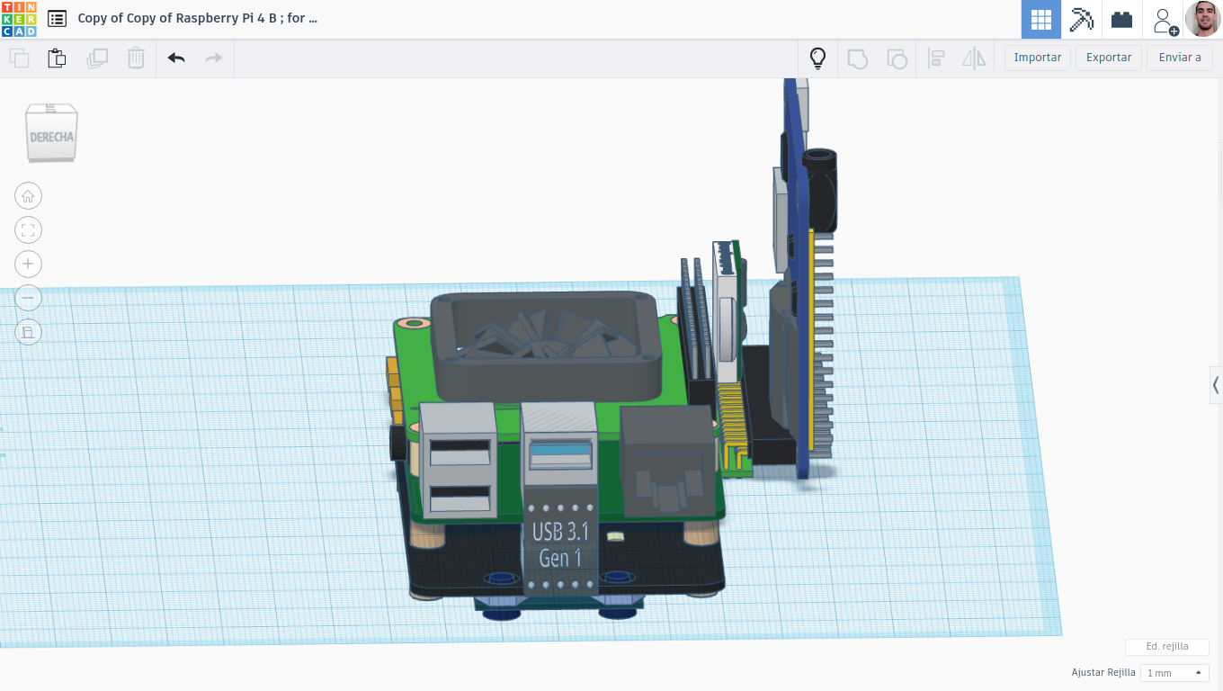Click the Duplicate icon
1223x691 pixels.
coord(96,58)
